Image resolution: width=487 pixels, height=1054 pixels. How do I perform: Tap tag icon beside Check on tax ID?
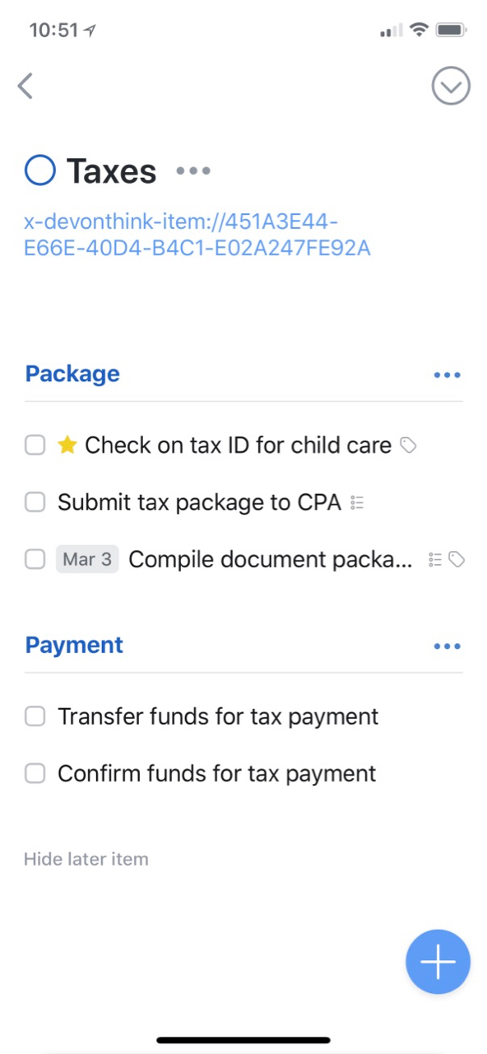[x=408, y=445]
